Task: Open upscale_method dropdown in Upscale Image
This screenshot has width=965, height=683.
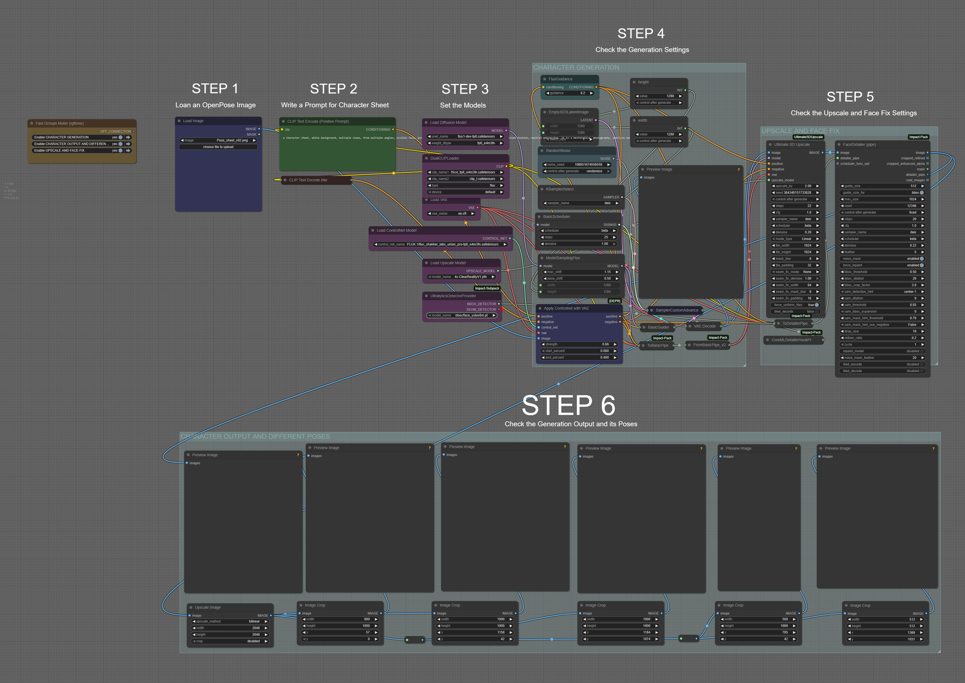Action: [230, 622]
